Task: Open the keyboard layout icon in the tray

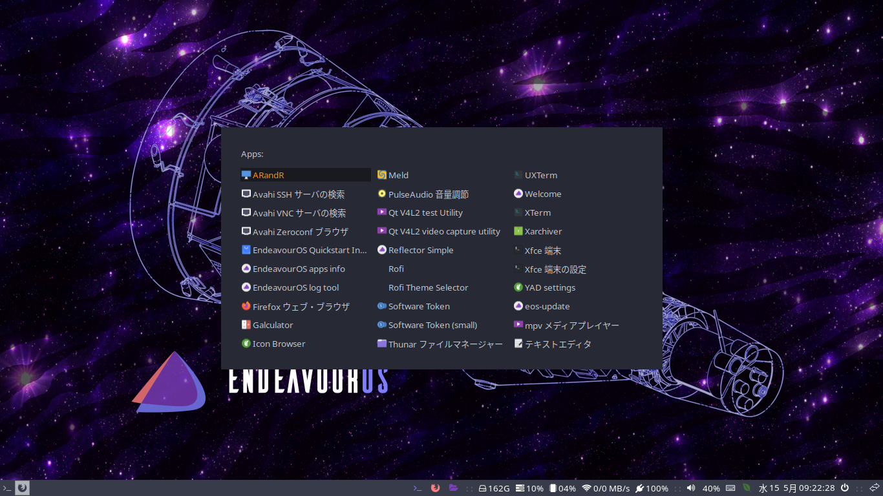Action: (x=730, y=488)
